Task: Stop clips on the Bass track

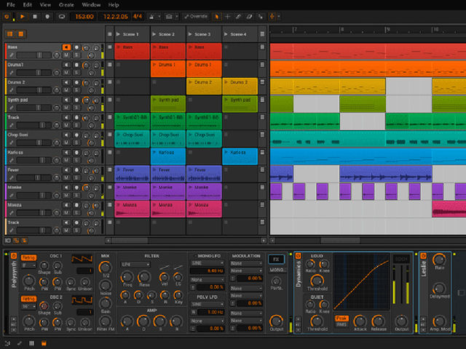Action: point(110,47)
